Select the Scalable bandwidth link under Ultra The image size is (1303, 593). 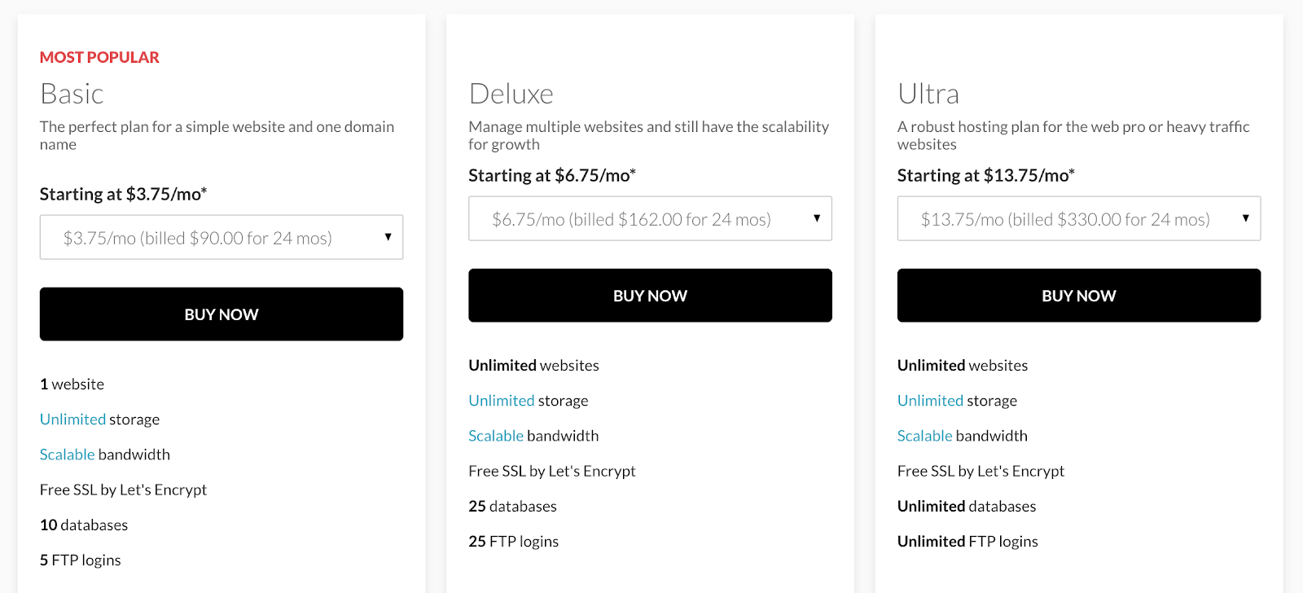924,436
